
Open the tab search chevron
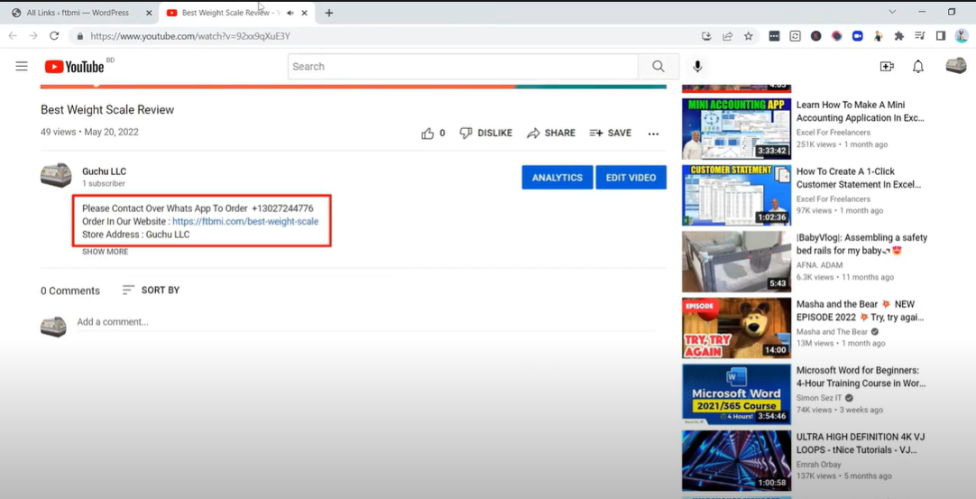[x=892, y=11]
